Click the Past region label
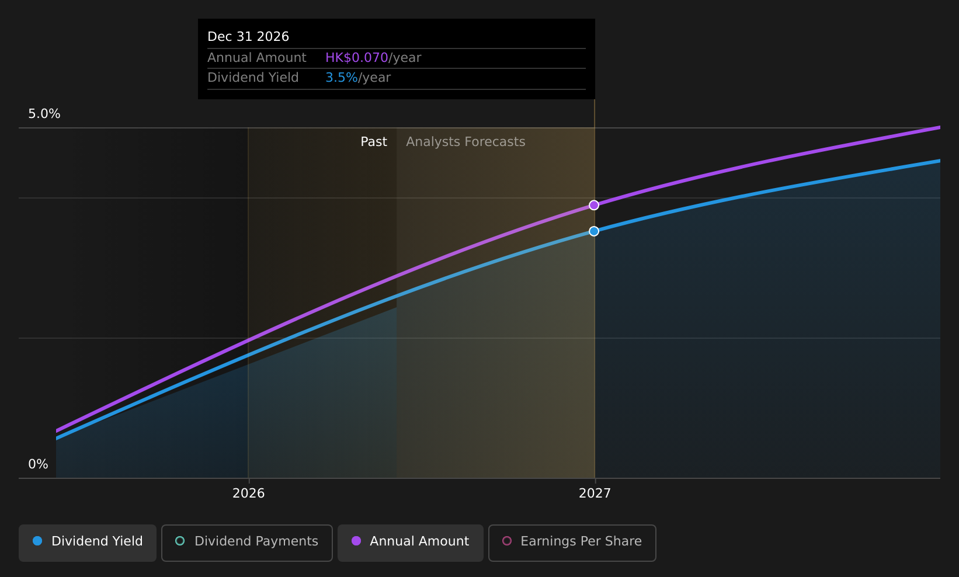This screenshot has height=577, width=959. (x=374, y=142)
